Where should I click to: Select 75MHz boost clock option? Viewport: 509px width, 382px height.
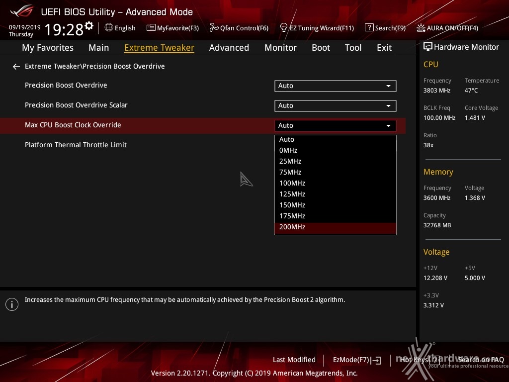point(336,173)
